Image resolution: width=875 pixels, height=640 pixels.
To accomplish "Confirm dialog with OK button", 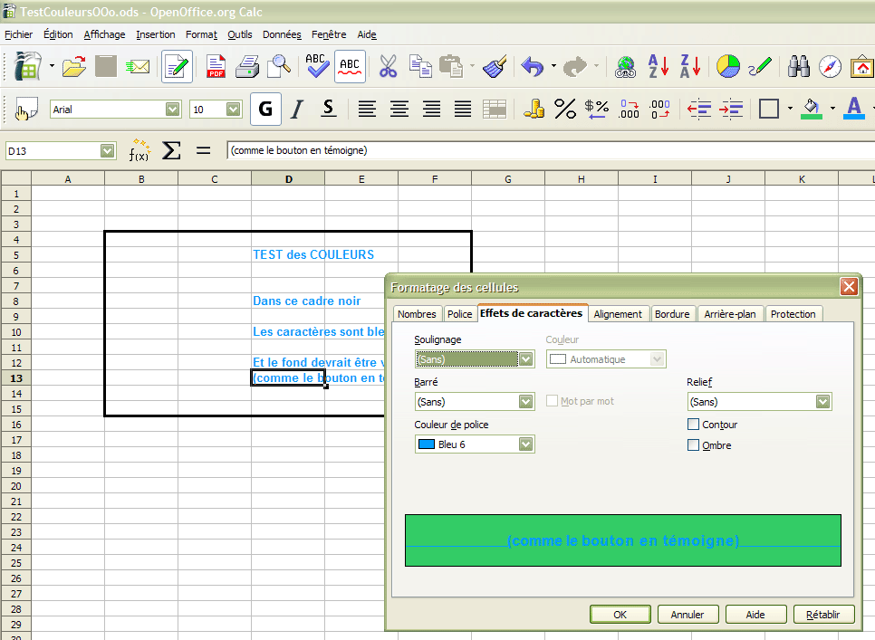I will (620, 615).
